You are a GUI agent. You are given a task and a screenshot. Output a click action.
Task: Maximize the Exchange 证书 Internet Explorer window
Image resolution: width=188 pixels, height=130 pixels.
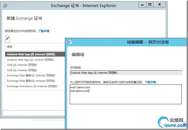(x=150, y=5)
